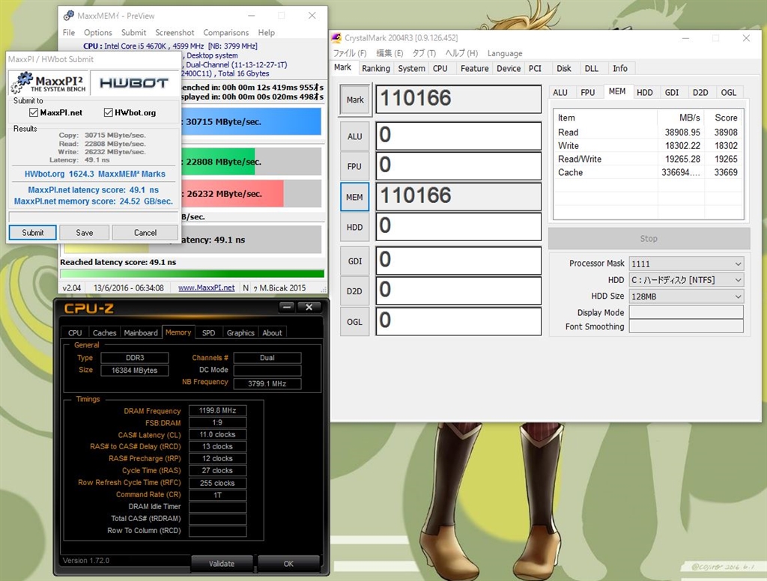
Task: Open the HDD drive dropdown
Action: 686,280
